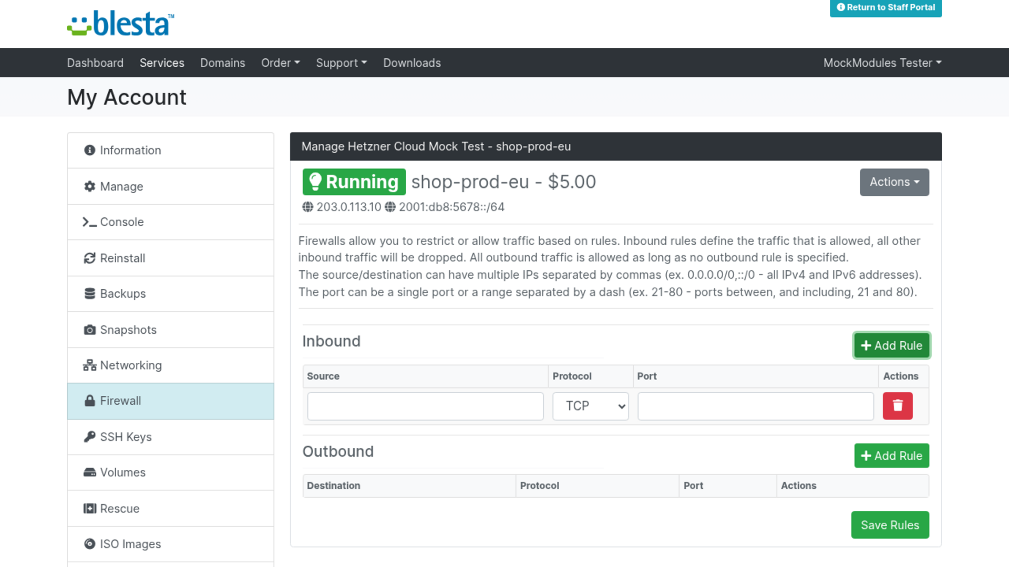Open the SSH Keys sidebar tab
1009x567 pixels.
pos(171,437)
